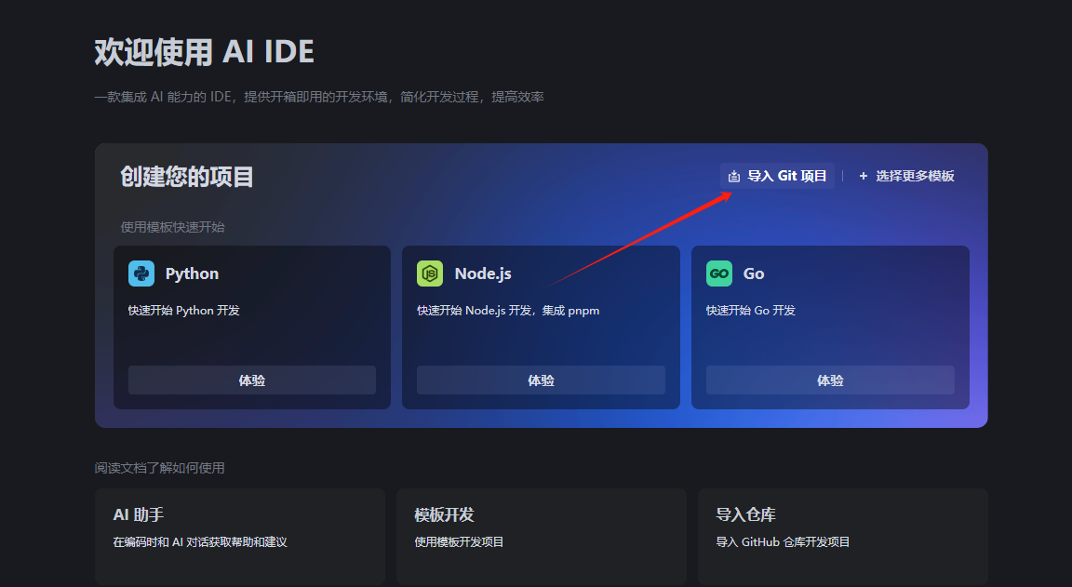Screen dimensions: 1072x587
Task: Open 选择更多模板 to choose more templates
Action: (906, 177)
